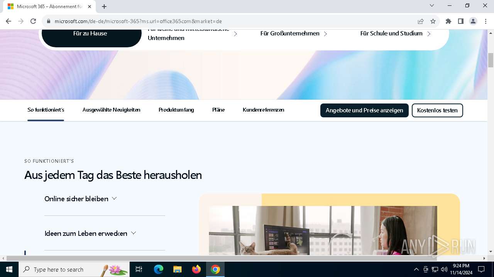This screenshot has height=277, width=494.
Task: Click chevron next to Für Schule und Studium
Action: click(428, 34)
